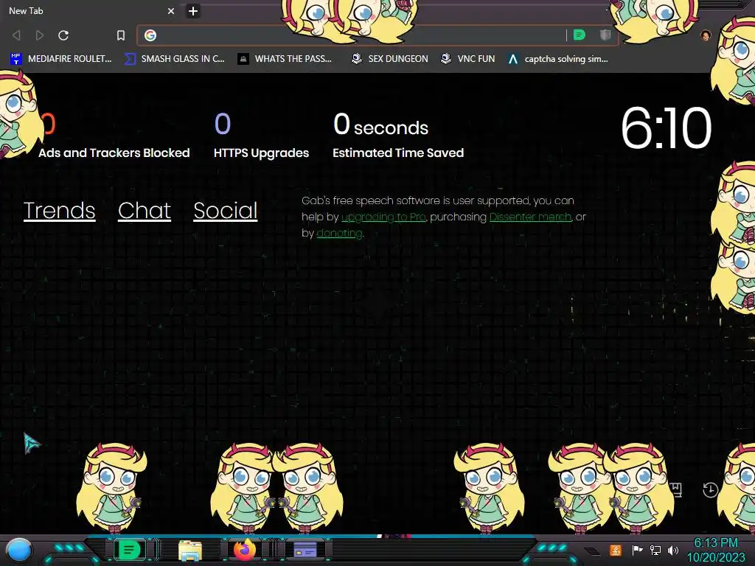This screenshot has height=566, width=755.
Task: Click the 6:10 clock widget
Action: [x=666, y=128]
